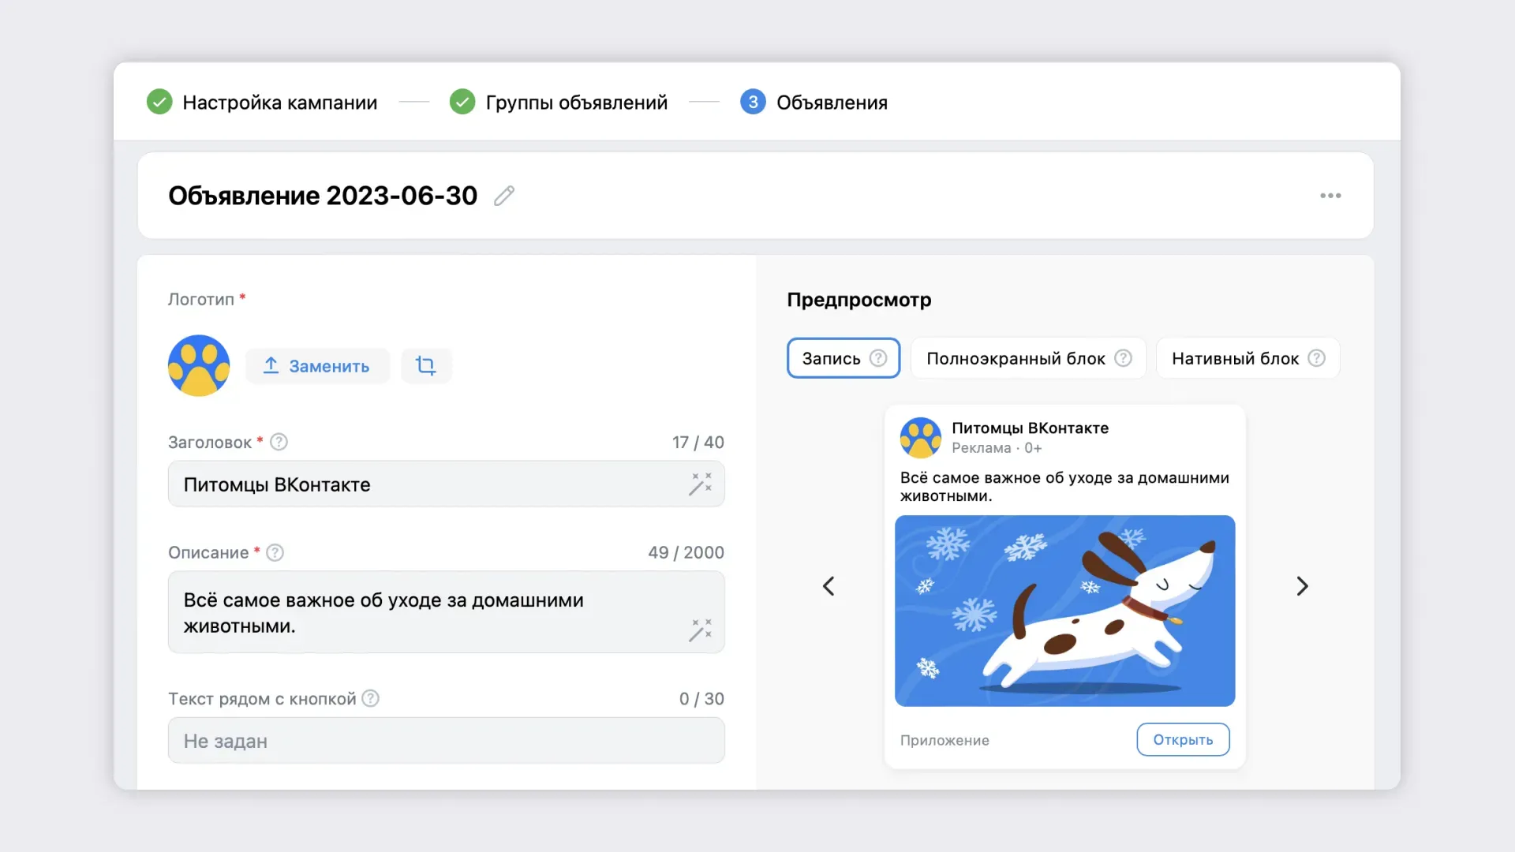Viewport: 1515px width, 852px height.
Task: Click the Открыть button in the preview
Action: click(x=1183, y=740)
